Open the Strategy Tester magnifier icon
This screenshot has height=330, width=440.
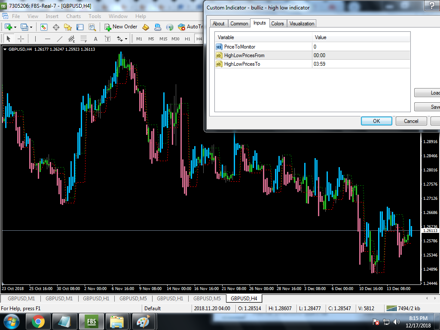92,27
